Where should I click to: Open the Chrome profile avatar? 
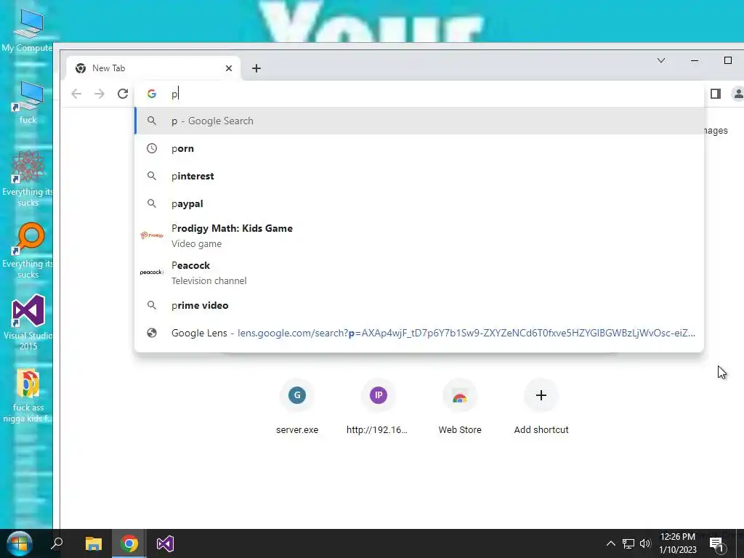tap(738, 94)
